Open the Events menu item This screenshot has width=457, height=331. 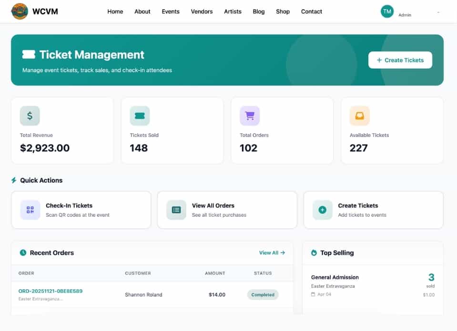(170, 11)
